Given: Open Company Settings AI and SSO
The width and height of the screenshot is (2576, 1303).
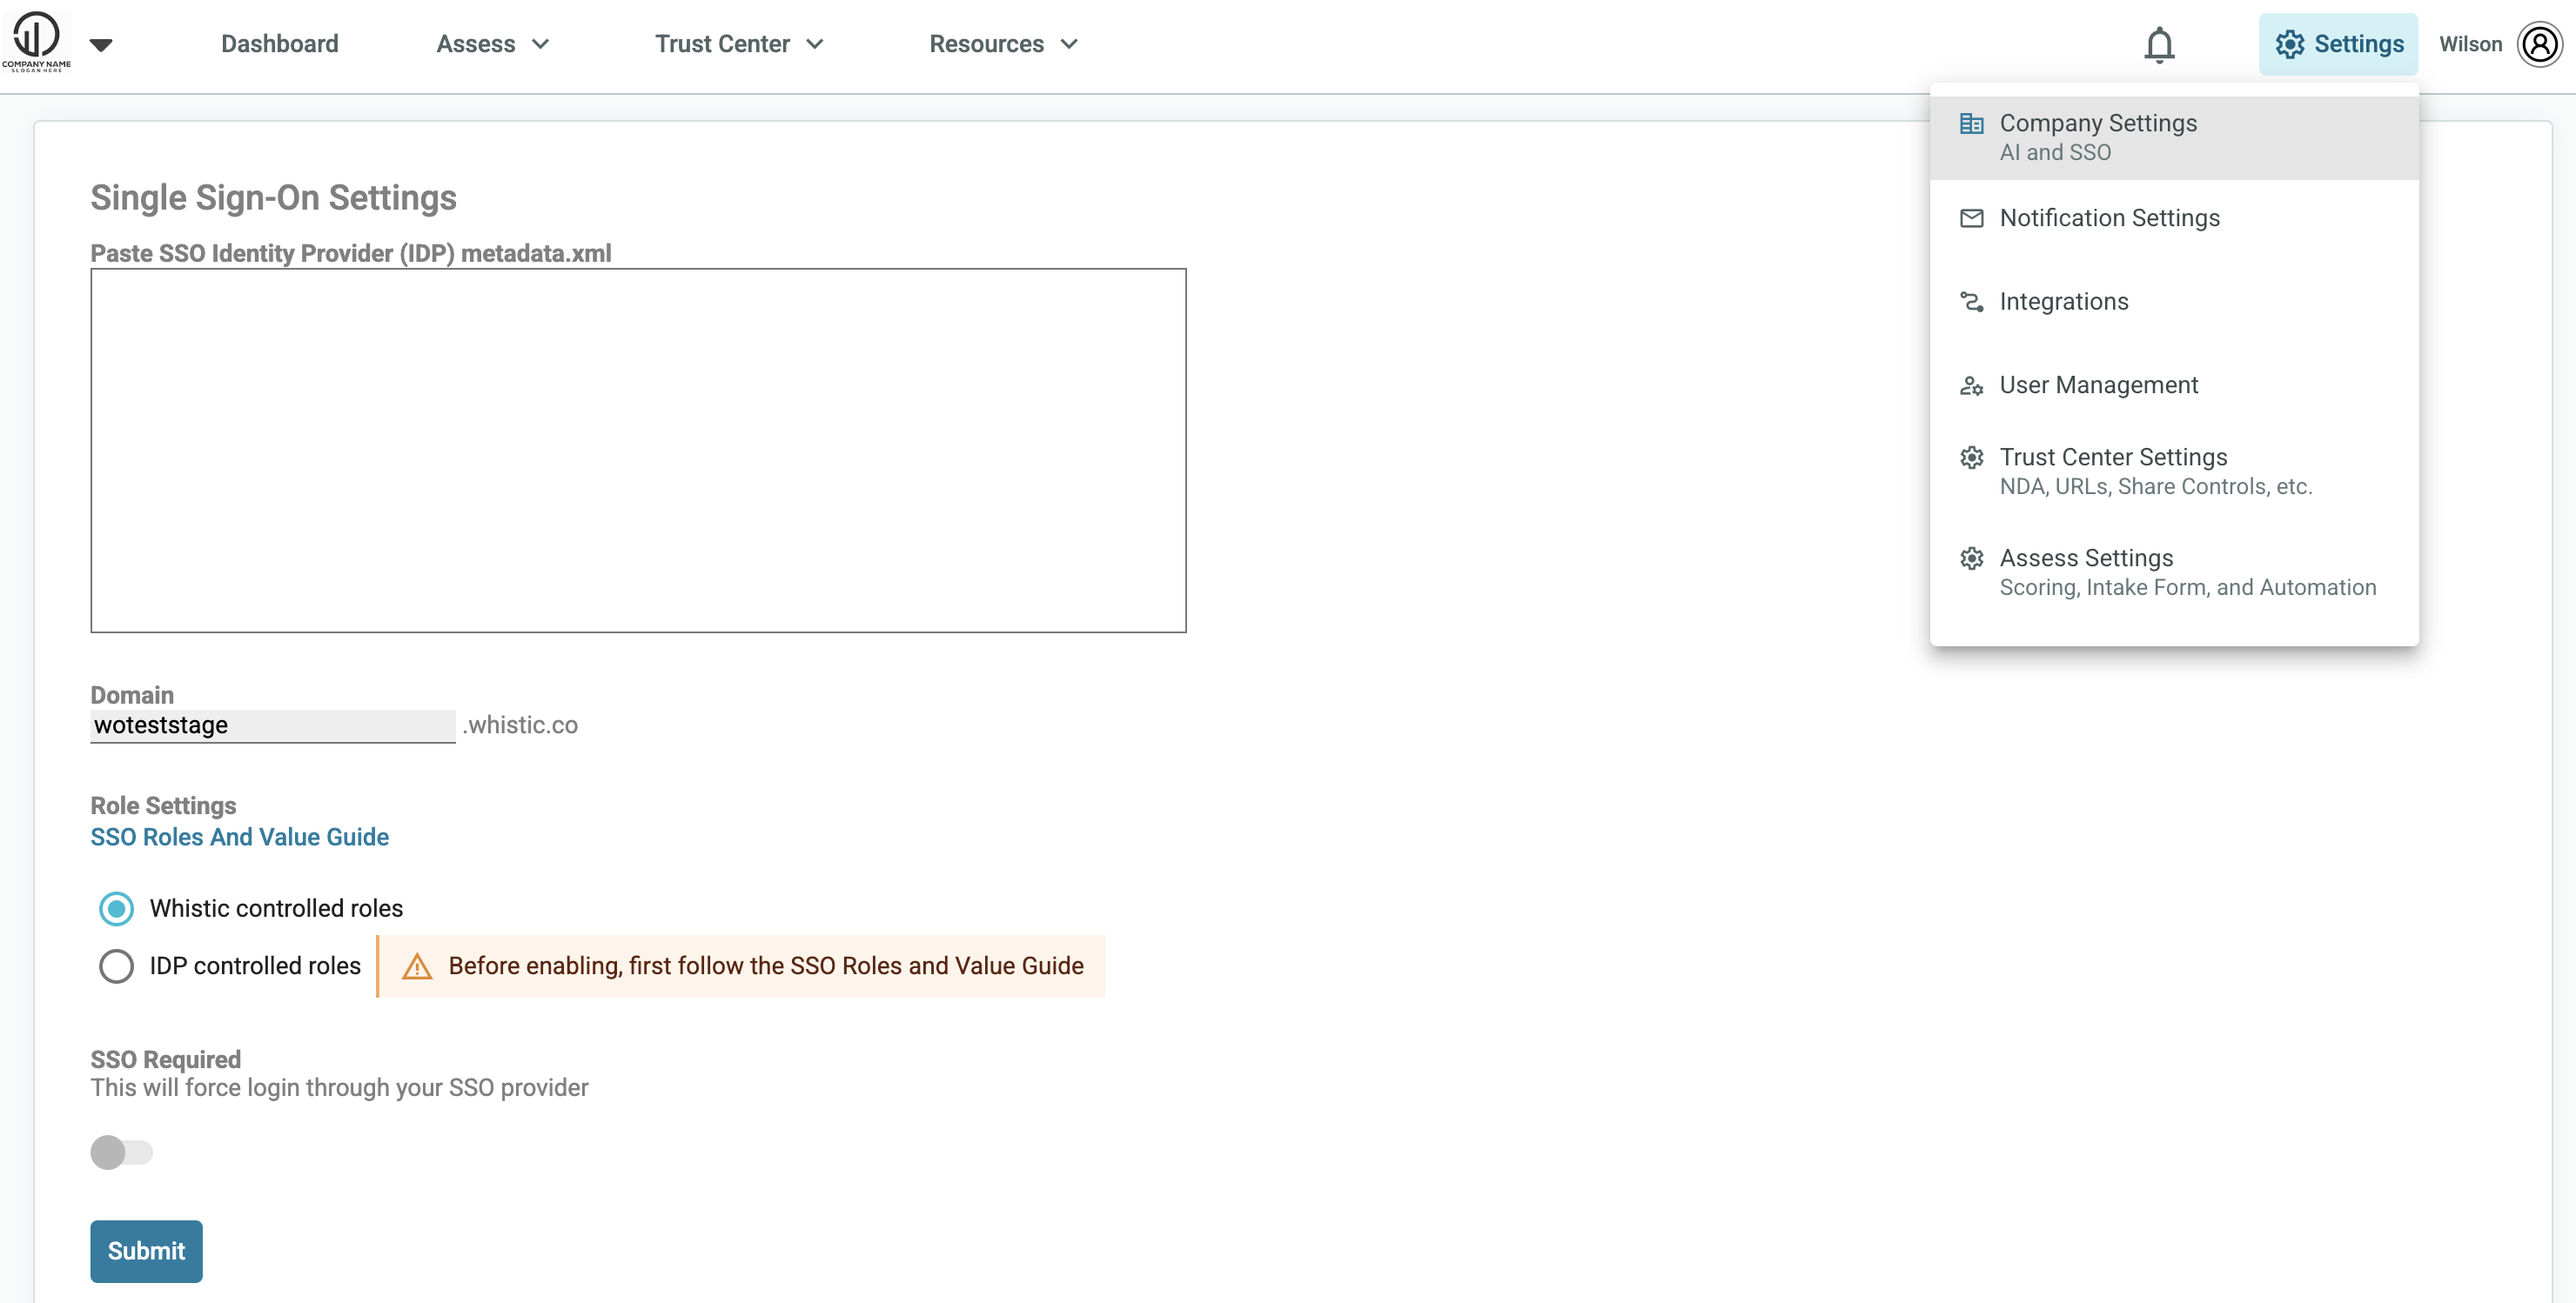Looking at the screenshot, I should [x=2174, y=138].
